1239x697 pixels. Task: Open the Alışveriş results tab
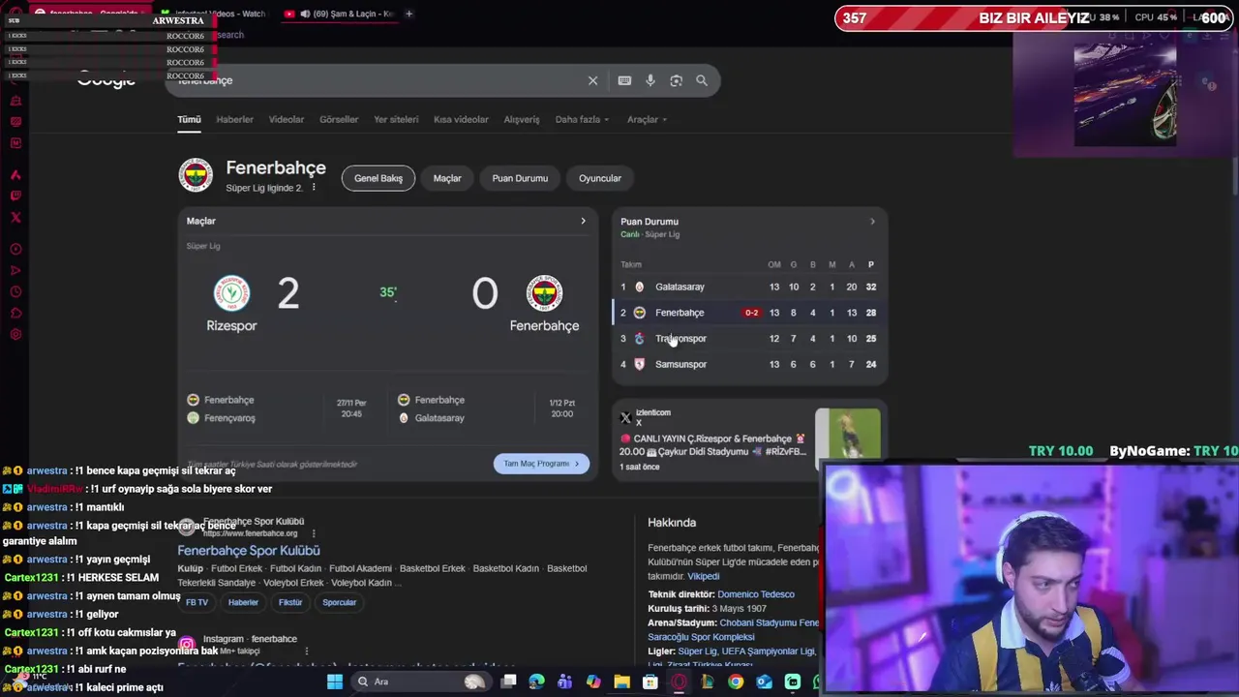522,119
